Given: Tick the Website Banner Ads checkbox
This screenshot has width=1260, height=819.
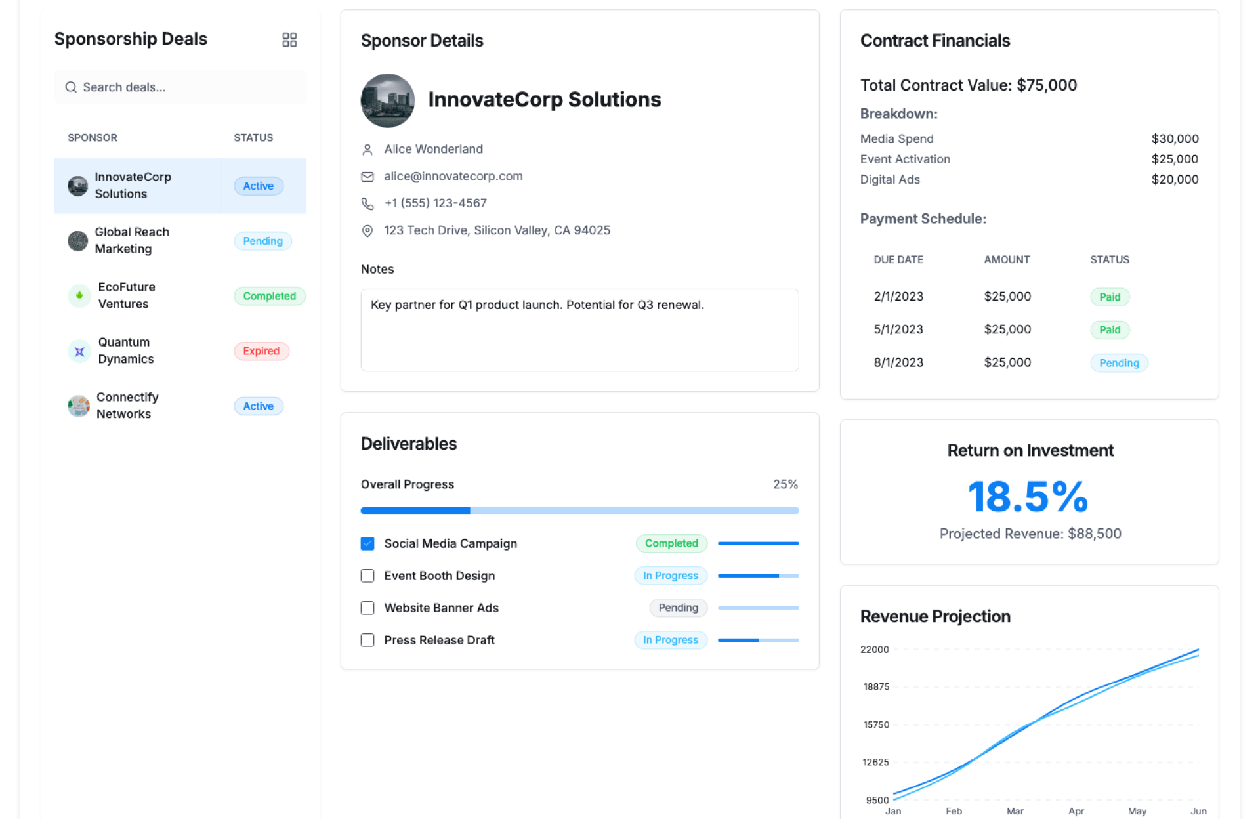Looking at the screenshot, I should coord(367,608).
